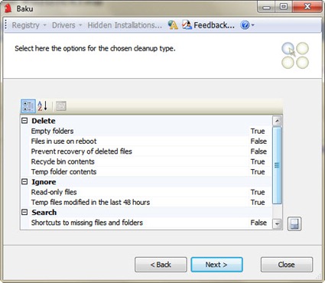The image size is (325, 283).
Task: Click True value of Empty folders
Action: click(258, 131)
